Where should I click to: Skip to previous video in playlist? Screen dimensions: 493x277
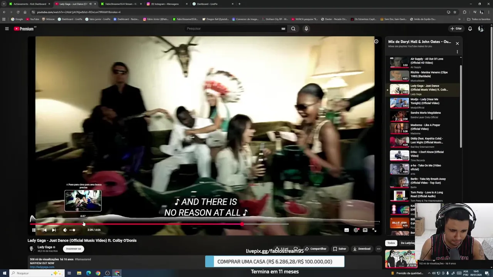point(44,230)
